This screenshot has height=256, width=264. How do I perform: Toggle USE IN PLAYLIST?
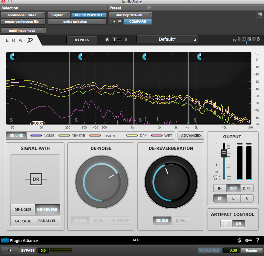point(89,15)
